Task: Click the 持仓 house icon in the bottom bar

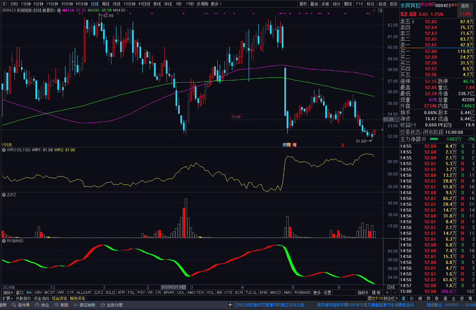Action: click(37, 305)
